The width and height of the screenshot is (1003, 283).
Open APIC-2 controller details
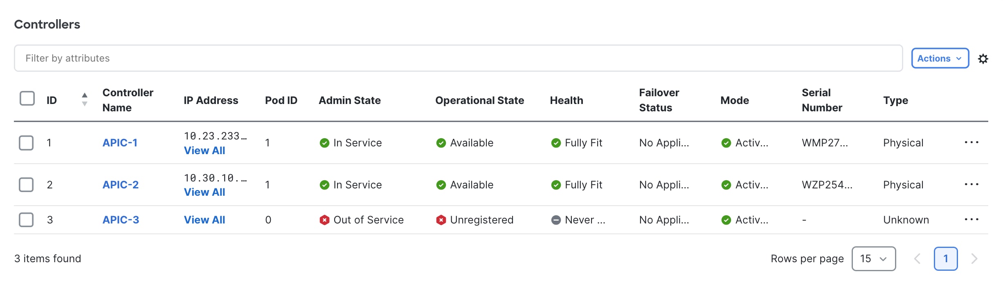120,184
